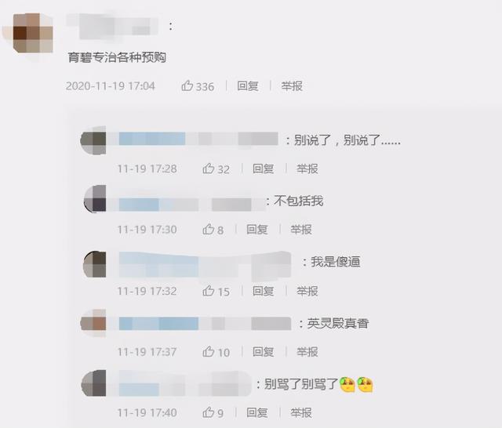Screen dimensions: 502x428
Task: Reply to the 17:40 comment
Action: point(257,412)
